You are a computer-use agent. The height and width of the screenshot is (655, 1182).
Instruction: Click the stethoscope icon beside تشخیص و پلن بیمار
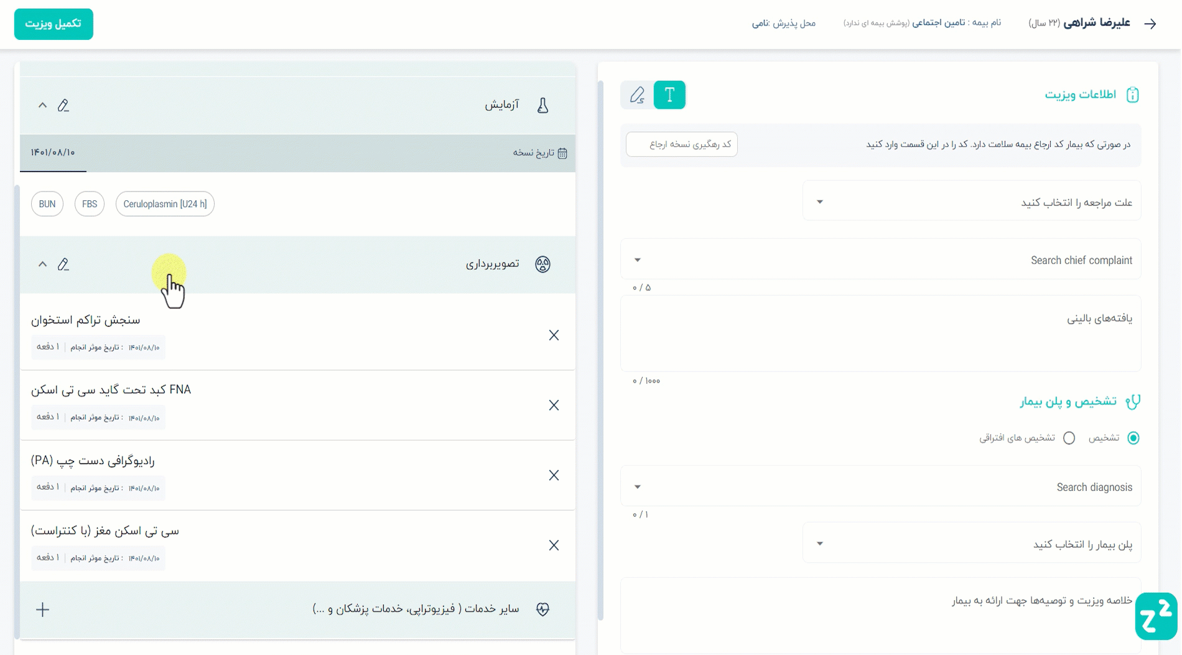[1133, 402]
